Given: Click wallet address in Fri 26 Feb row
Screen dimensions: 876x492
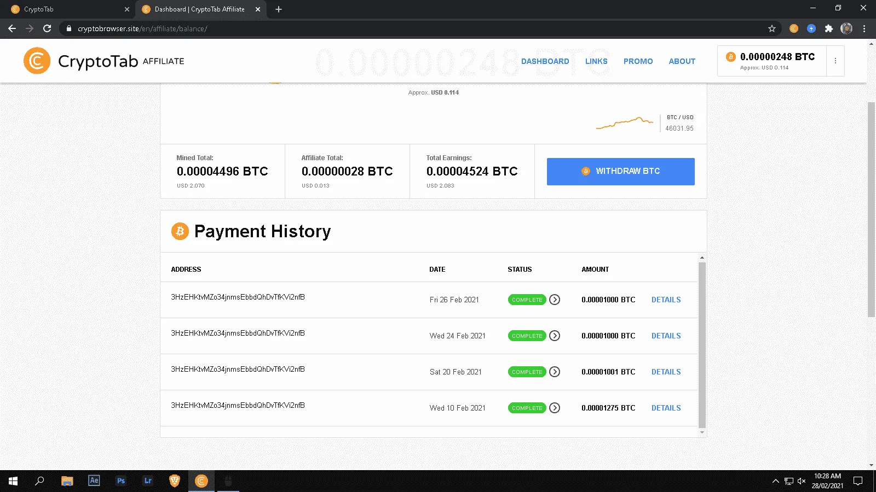Looking at the screenshot, I should [x=238, y=297].
